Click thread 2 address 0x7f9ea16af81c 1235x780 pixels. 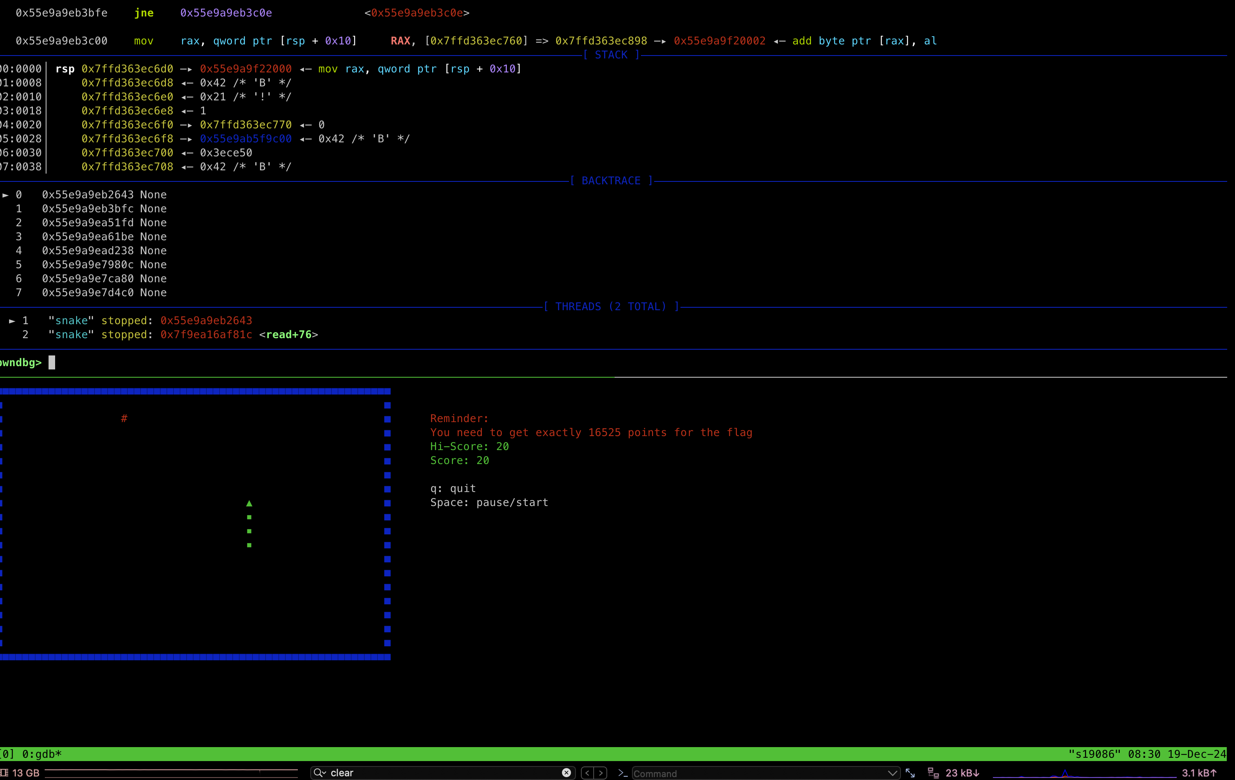[x=205, y=334]
